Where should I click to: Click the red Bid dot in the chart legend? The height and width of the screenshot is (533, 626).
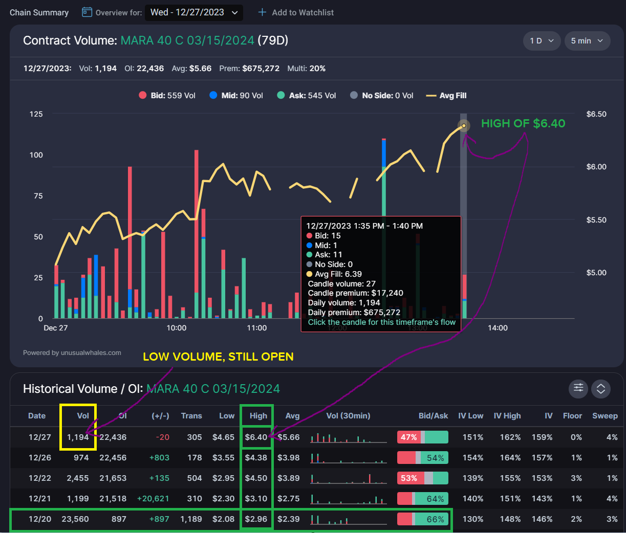[142, 95]
